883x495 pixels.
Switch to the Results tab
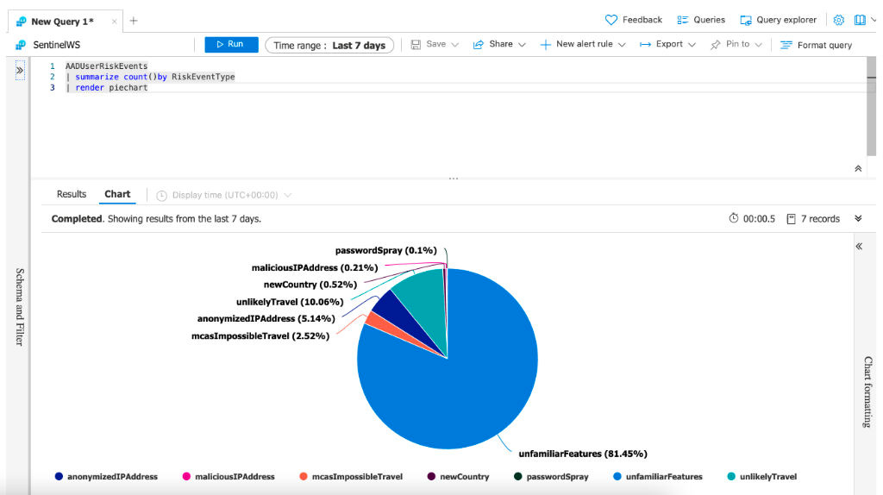72,194
